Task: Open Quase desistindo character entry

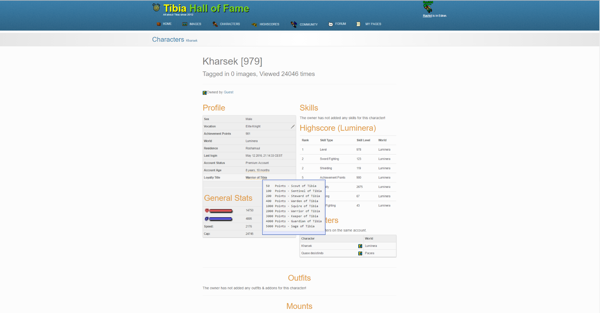Action: click(x=312, y=253)
